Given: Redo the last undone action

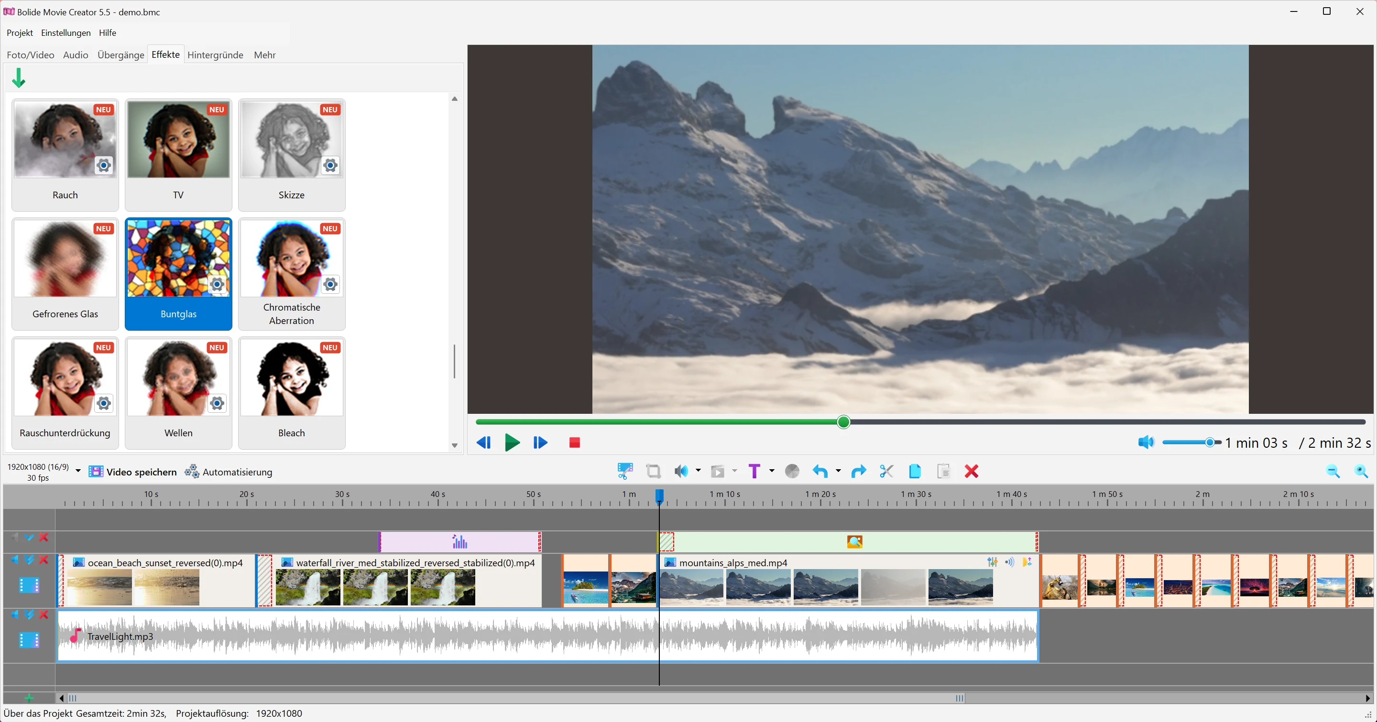Looking at the screenshot, I should click(859, 471).
